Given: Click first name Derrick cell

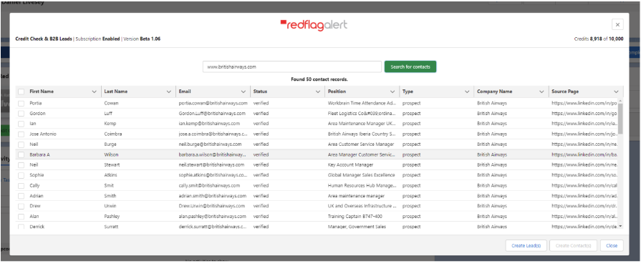Looking at the screenshot, I should coord(37,227).
